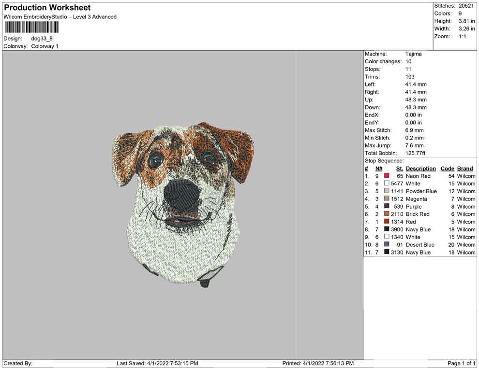Click the Red swatch in stop 7
Screen dimensions: 479x368
point(387,222)
